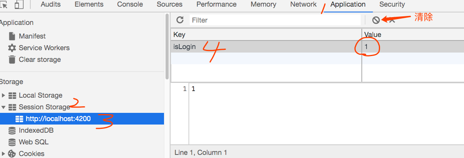Toggle the device toolbar icon
Viewport: 464px width, 158px height.
point(19,4)
